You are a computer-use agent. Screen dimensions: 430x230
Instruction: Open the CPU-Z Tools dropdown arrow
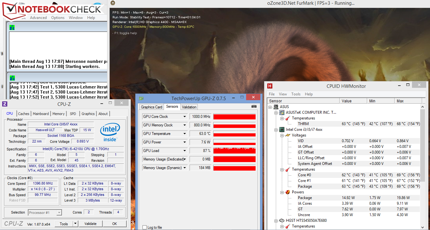point(75,224)
